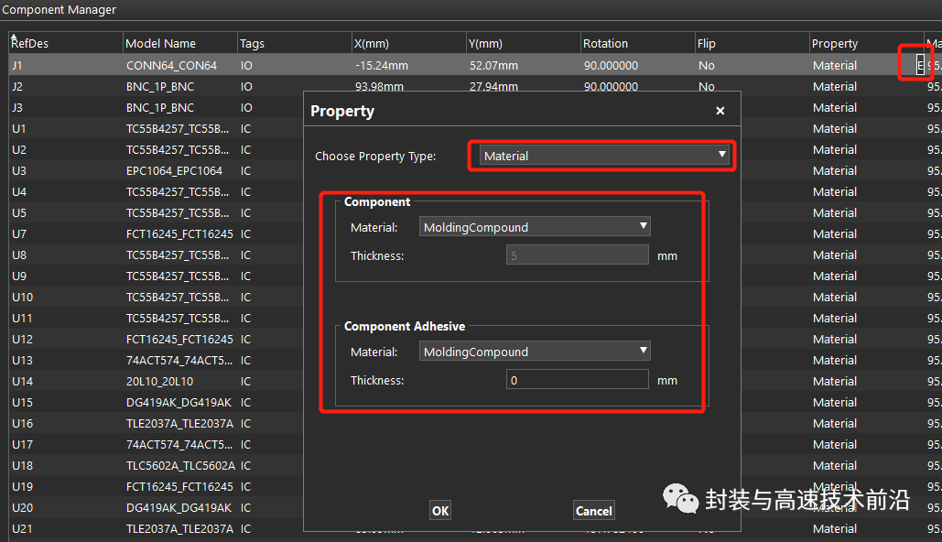The width and height of the screenshot is (942, 542).
Task: Select the J2 row RefDes cell
Action: (66, 86)
